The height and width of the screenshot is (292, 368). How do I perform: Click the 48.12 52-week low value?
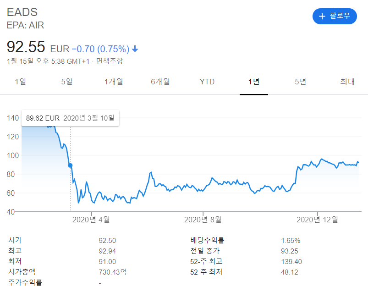(x=289, y=272)
